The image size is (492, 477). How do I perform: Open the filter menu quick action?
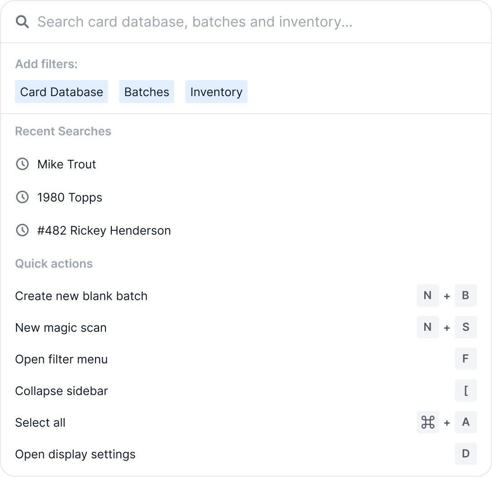[x=61, y=359]
